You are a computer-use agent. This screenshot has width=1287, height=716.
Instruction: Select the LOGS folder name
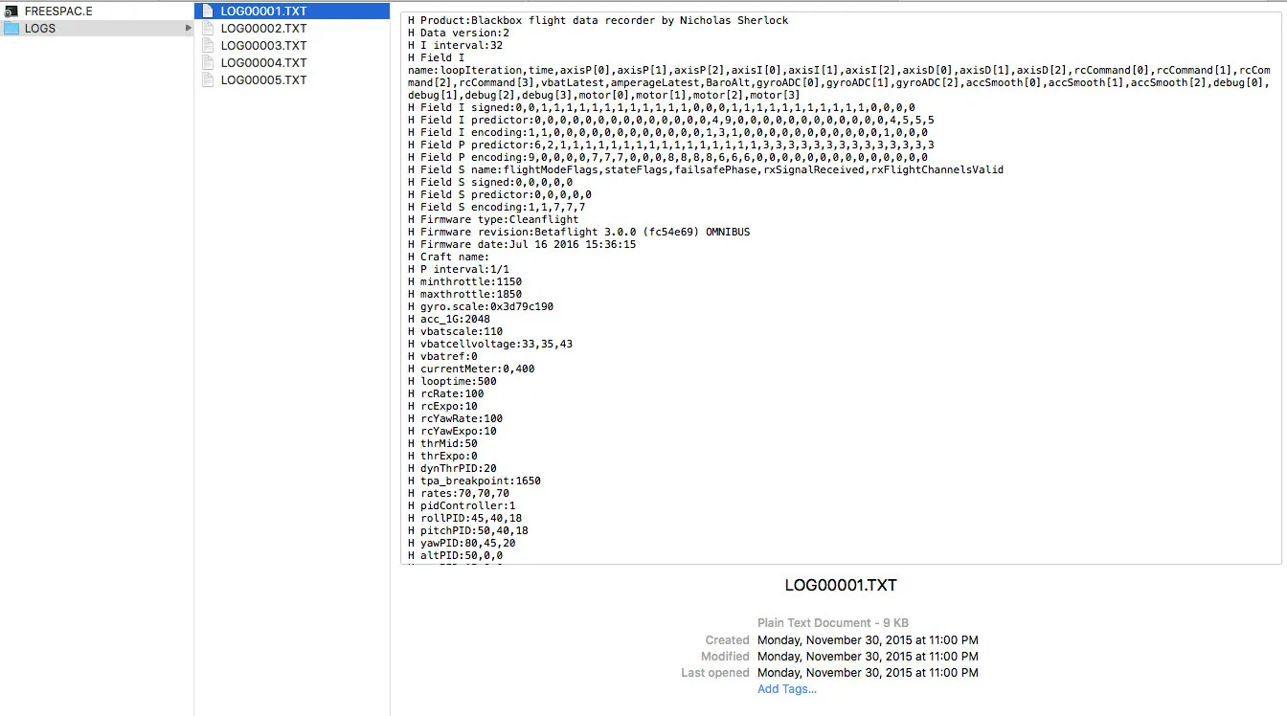40,29
